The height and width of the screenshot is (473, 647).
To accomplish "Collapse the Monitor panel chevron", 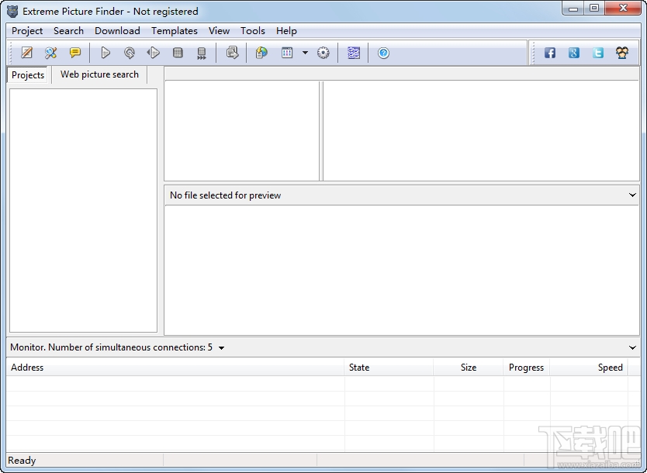I will [632, 347].
